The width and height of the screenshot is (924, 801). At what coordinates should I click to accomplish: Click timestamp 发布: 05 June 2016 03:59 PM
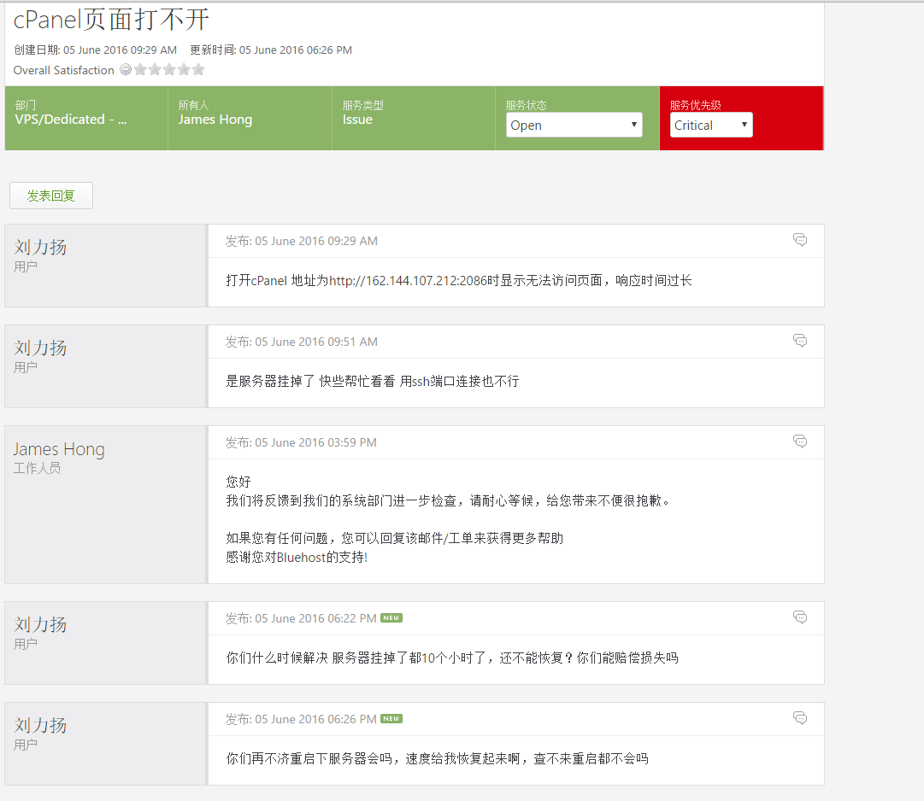tap(301, 442)
